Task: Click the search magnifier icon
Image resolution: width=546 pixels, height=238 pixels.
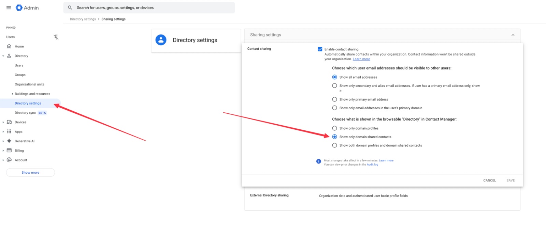Action: coord(70,7)
